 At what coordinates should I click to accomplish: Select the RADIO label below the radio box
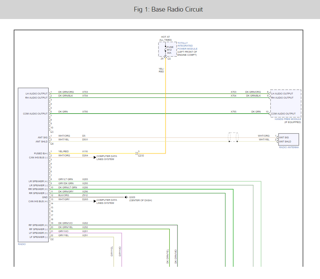pyautogui.click(x=22, y=244)
